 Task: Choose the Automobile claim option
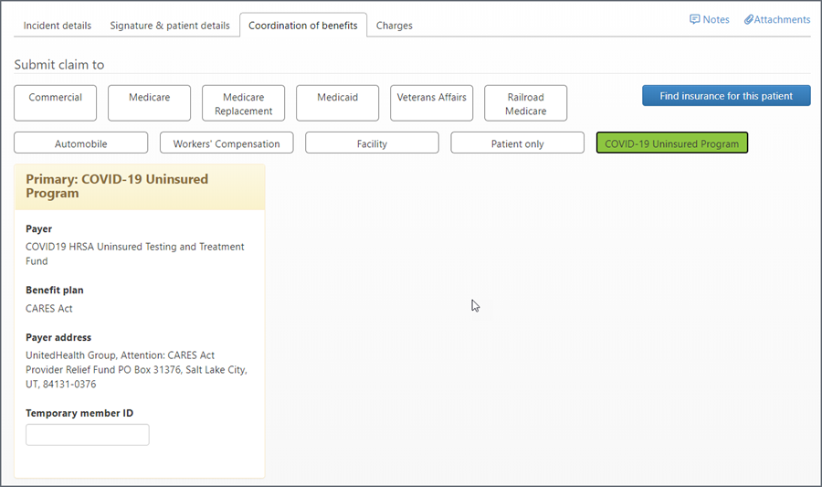point(80,143)
